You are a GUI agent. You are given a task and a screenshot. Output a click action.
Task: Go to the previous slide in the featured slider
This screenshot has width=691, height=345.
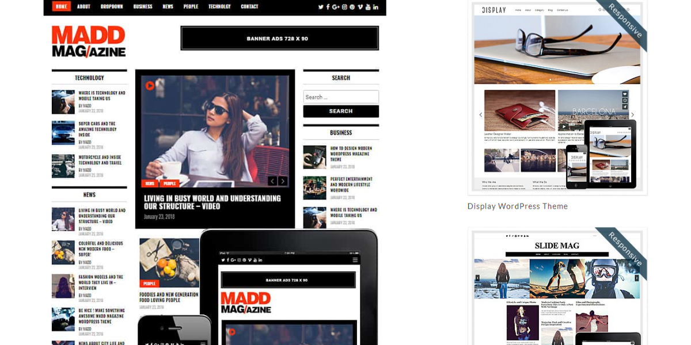(x=272, y=181)
